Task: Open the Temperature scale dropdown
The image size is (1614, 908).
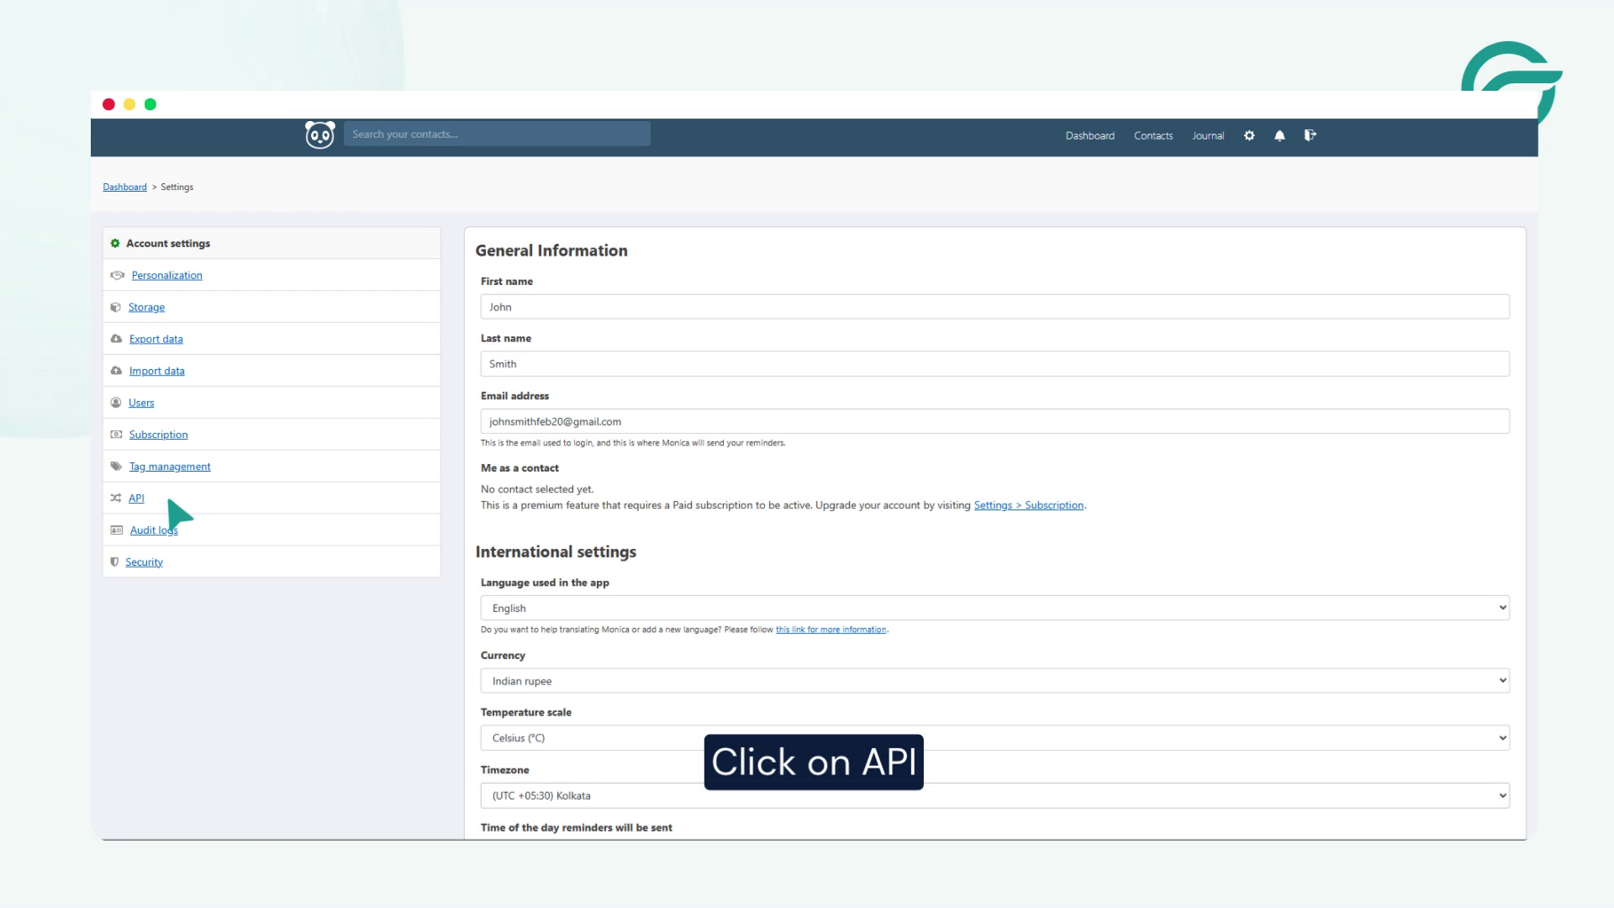Action: click(x=994, y=738)
